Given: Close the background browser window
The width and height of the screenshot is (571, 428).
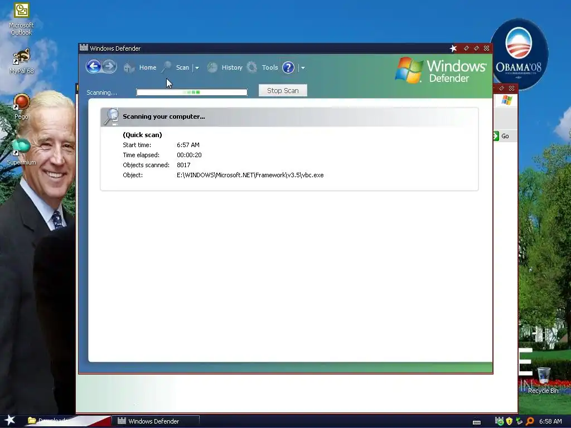Looking at the screenshot, I should click(x=512, y=88).
